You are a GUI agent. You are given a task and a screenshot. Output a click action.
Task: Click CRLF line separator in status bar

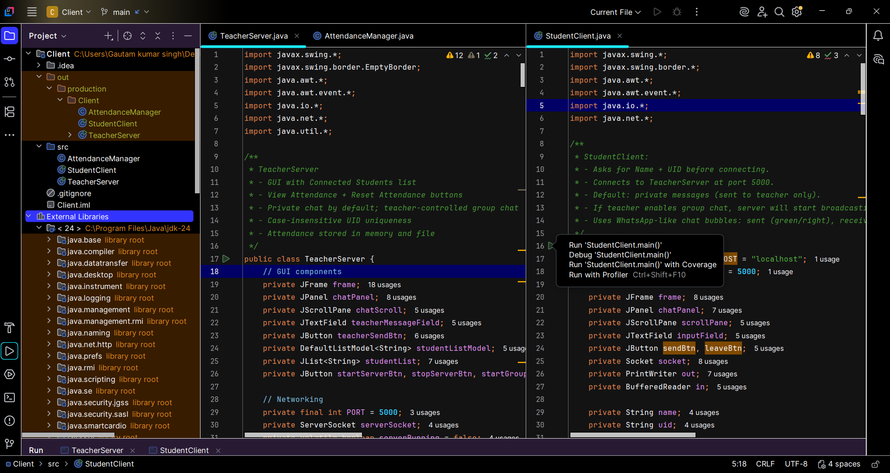pyautogui.click(x=765, y=464)
